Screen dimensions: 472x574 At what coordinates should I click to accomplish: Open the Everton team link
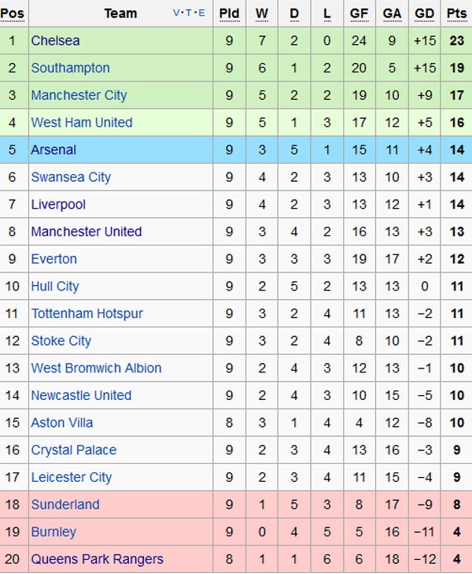(53, 259)
